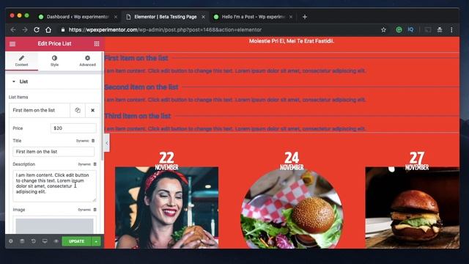
Task: Select the dark burger image
Action: (412, 208)
